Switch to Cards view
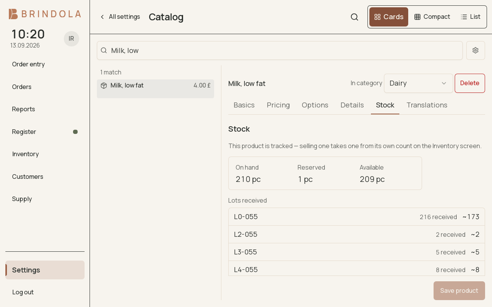This screenshot has height=307, width=492. [389, 17]
